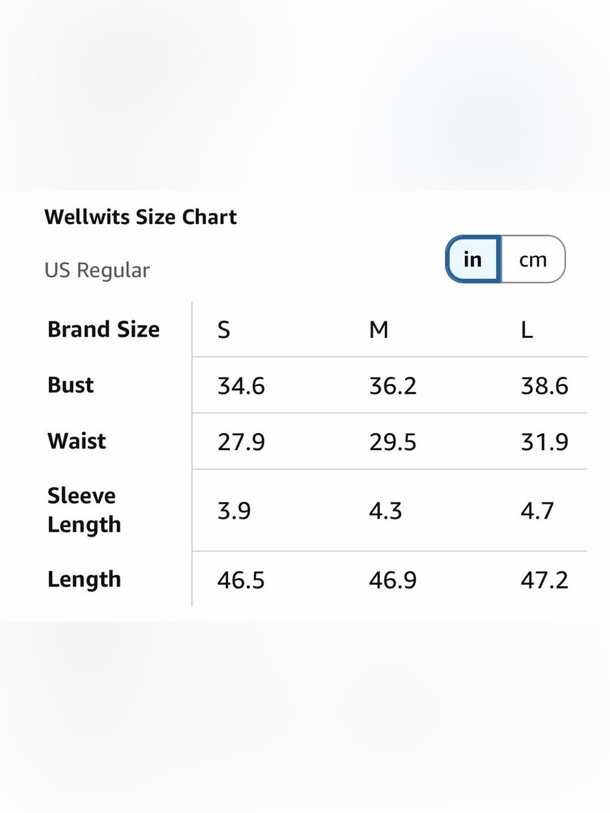Screen dimensions: 610x813
Task: Click waist value 29.5 for size M
Action: point(393,442)
